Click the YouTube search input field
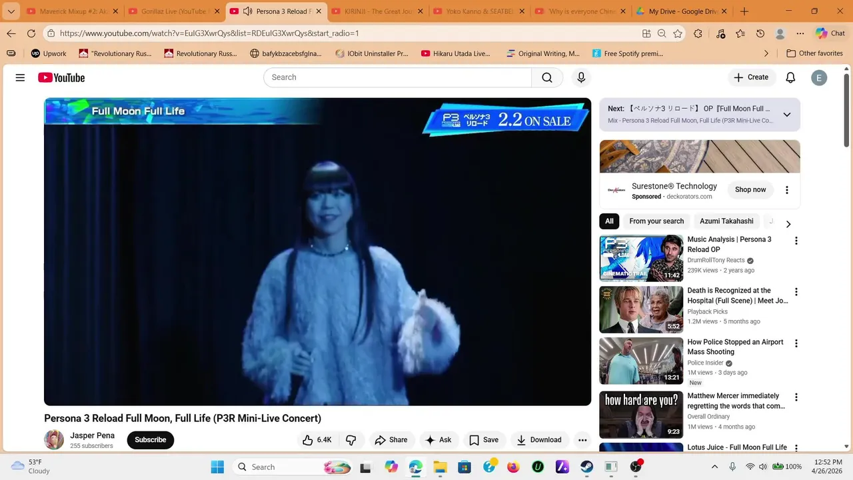Screen dimensions: 853x480 point(397,77)
